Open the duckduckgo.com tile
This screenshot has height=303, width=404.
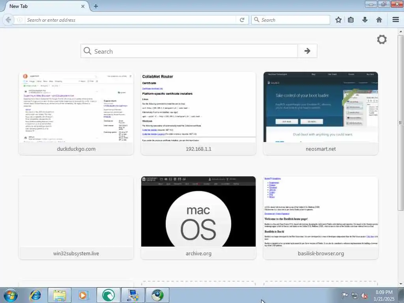pos(76,113)
